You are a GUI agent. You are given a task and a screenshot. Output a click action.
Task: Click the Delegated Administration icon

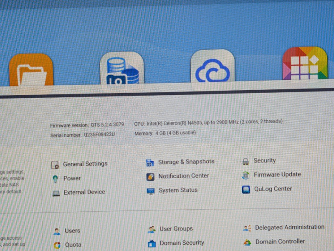(x=247, y=228)
